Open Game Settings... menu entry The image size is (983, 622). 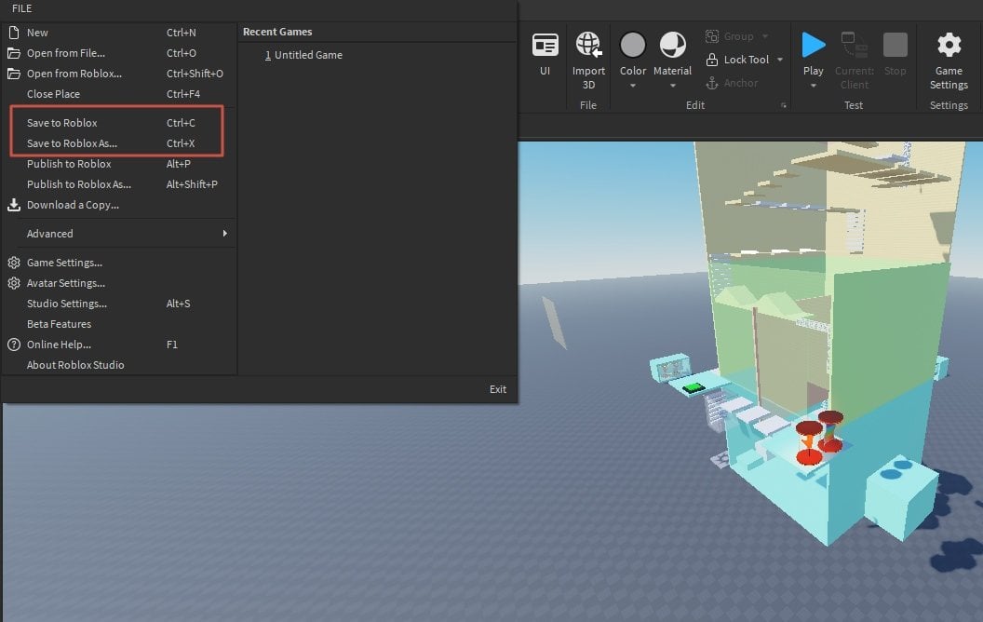[x=118, y=263]
